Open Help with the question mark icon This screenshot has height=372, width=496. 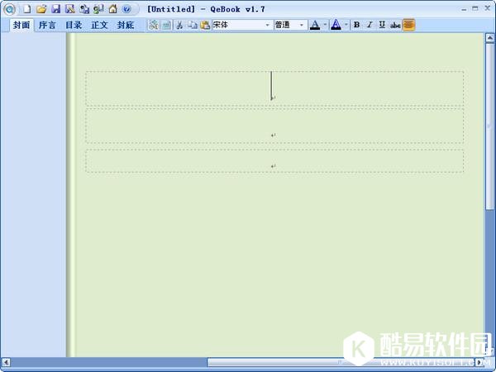(126, 9)
